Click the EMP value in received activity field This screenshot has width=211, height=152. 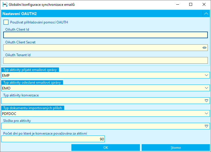point(6,76)
